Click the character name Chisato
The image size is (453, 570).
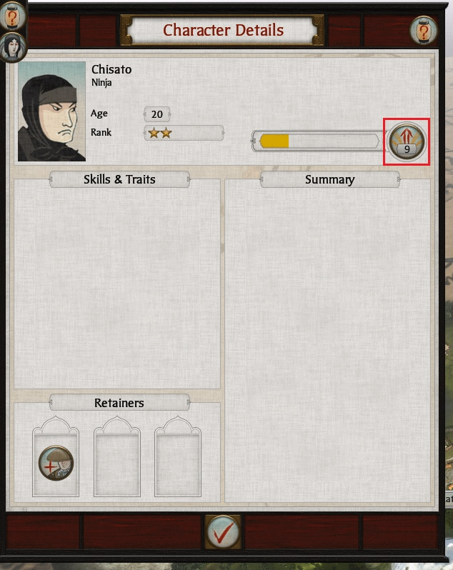click(x=111, y=69)
